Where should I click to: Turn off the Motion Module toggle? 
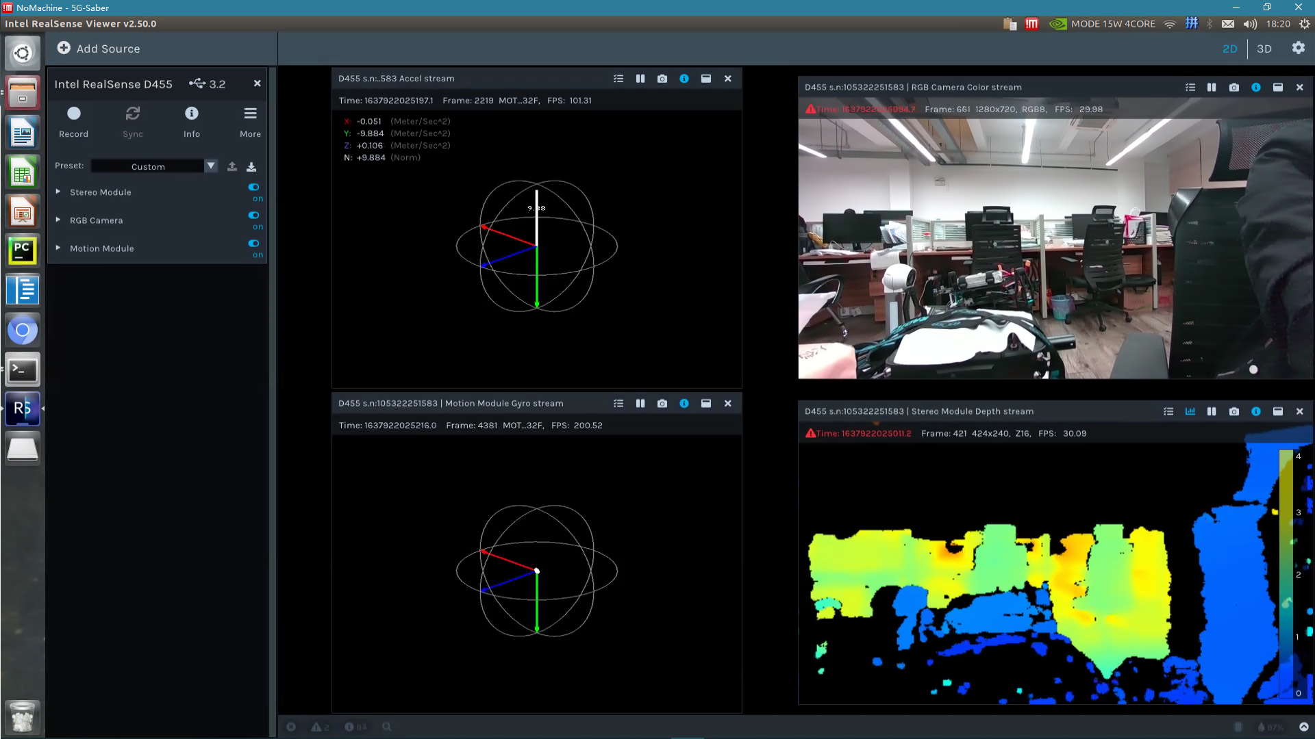tap(253, 243)
